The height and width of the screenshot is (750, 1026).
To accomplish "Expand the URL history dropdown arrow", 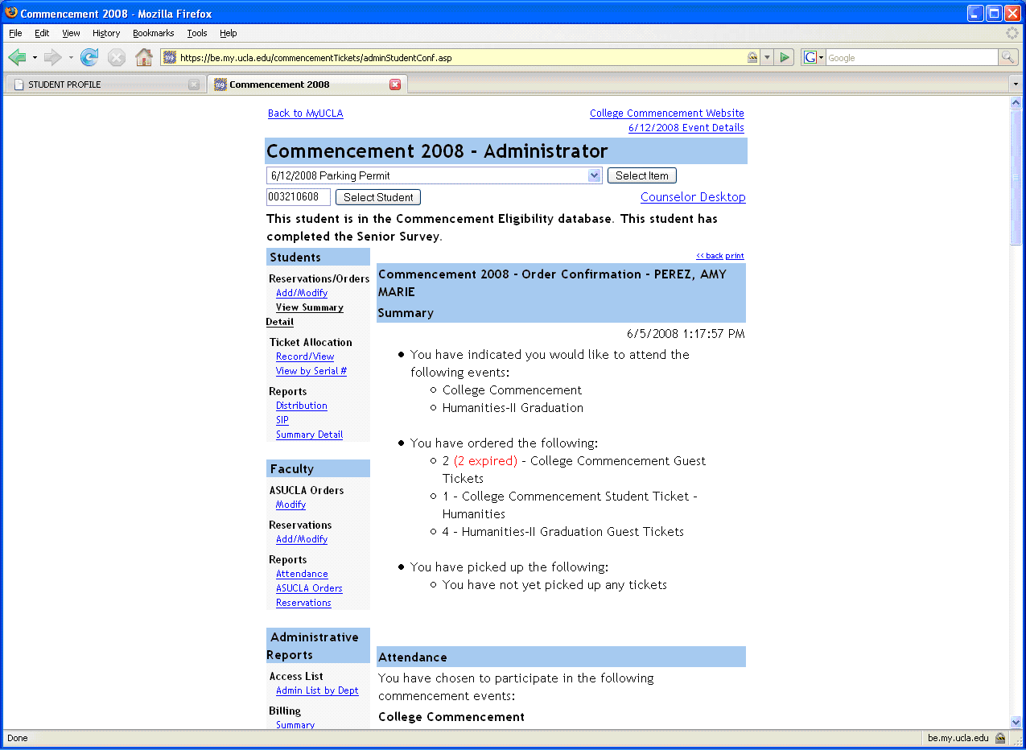I will [x=767, y=57].
